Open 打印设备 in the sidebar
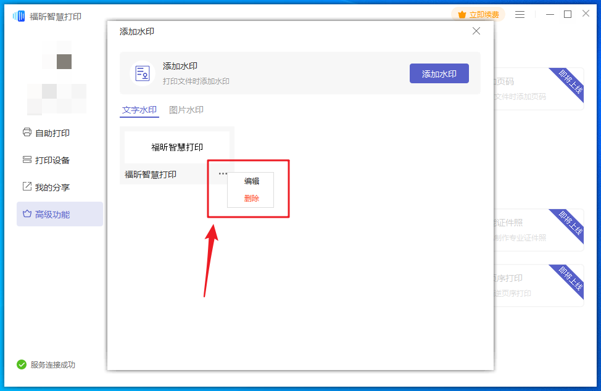Viewport: 601px width, 391px height. 52,160
